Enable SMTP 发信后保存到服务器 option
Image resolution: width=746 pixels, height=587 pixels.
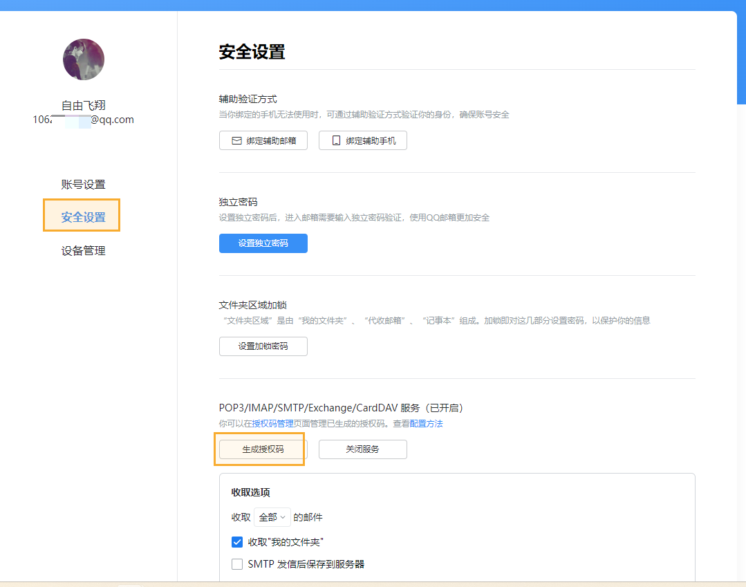pos(237,564)
